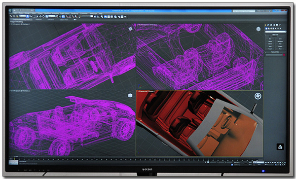Open the key filter Selected dropdown near the playback controls

pos(259,162)
